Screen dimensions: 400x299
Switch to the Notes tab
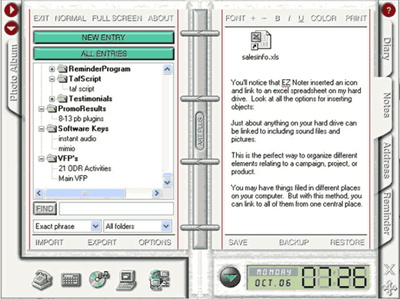[x=387, y=105]
